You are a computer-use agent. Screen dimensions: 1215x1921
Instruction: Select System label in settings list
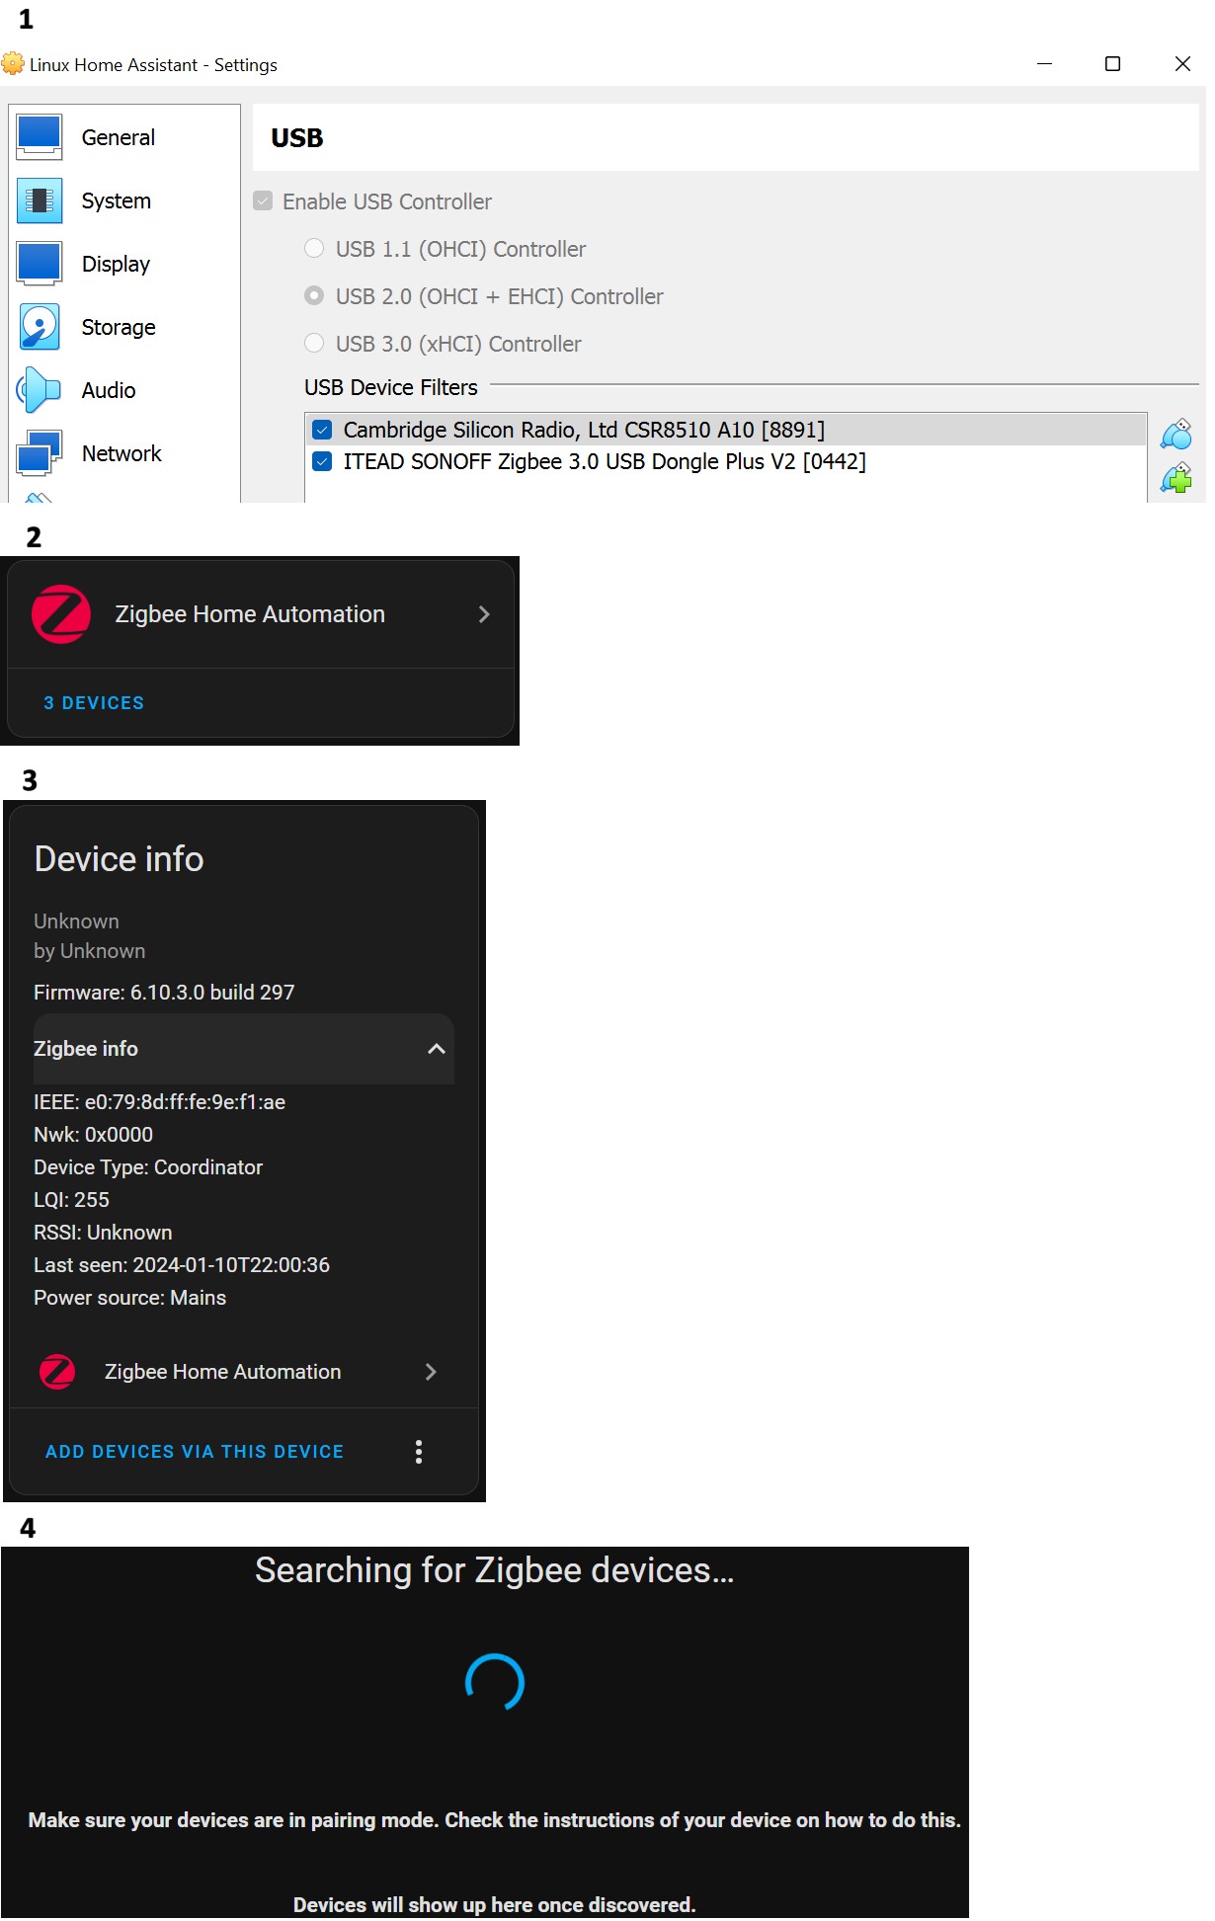(x=117, y=200)
